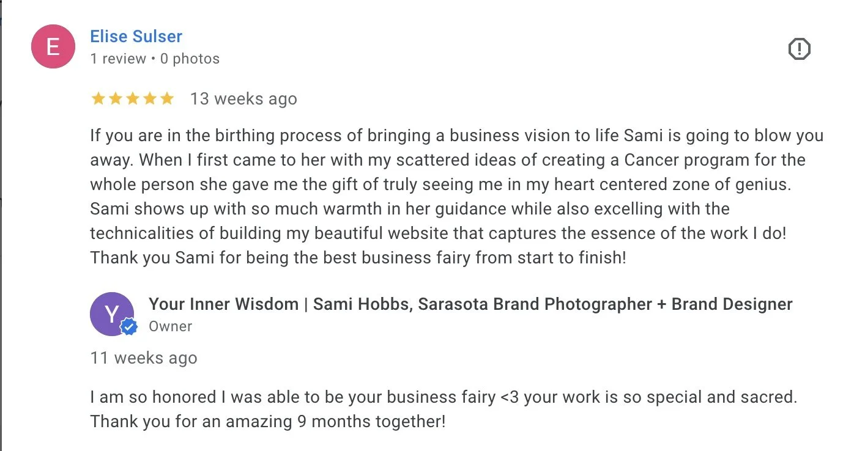Click the '13 weeks ago' review timestamp
854x451 pixels.
[243, 98]
